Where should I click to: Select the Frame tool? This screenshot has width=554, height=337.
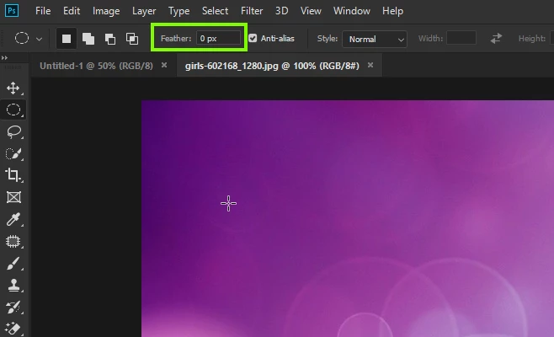[x=13, y=197]
